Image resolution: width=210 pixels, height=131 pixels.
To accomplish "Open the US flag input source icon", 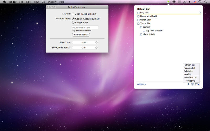I will click(x=195, y=2).
